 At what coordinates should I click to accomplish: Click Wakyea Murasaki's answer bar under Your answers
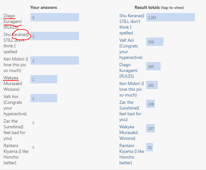click(44, 79)
